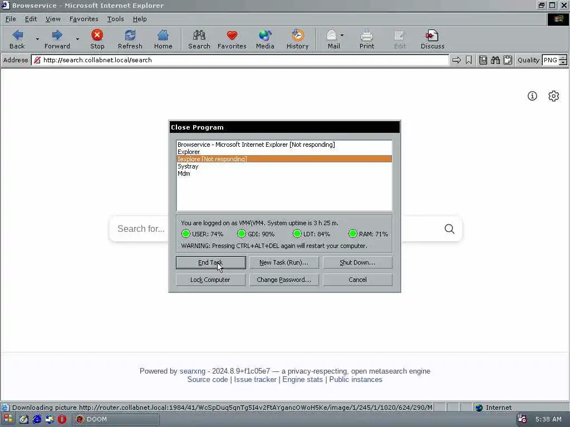
Task: Open the Source code link
Action: coord(207,379)
